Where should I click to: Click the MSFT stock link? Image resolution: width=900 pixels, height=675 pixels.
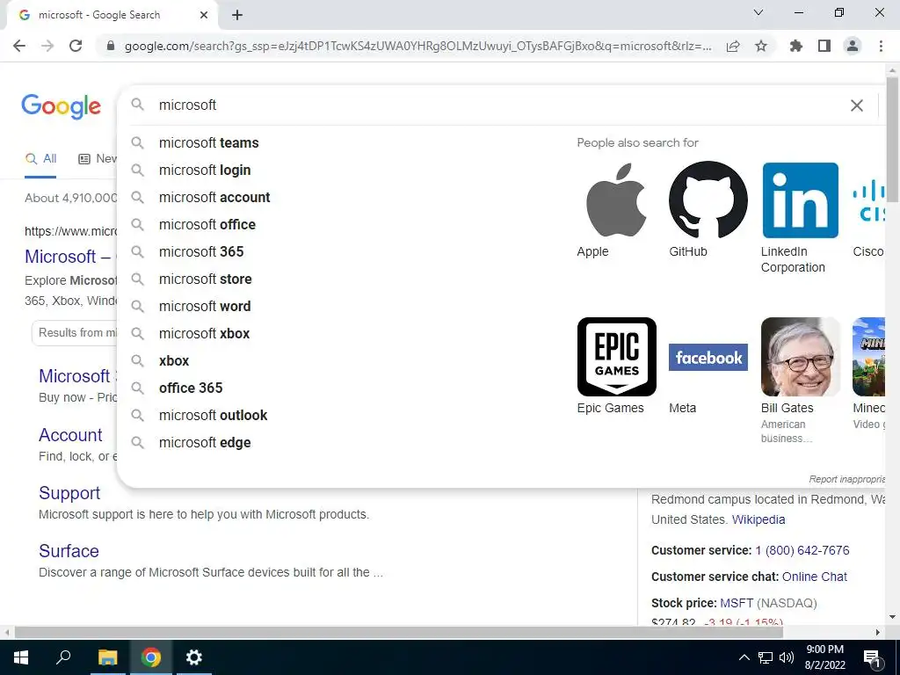coord(737,603)
